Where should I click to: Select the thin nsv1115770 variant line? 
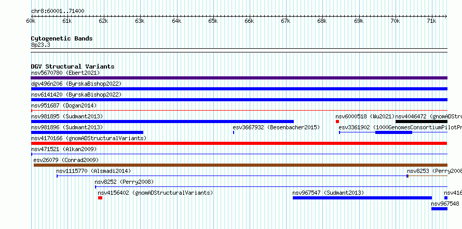[232, 176]
